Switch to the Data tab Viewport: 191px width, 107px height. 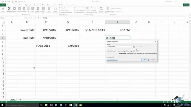tap(43, 5)
